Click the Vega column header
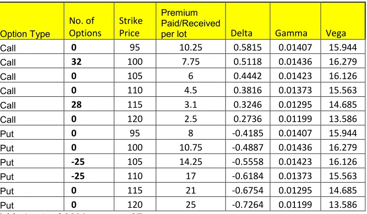367x214 pixels. (x=343, y=21)
